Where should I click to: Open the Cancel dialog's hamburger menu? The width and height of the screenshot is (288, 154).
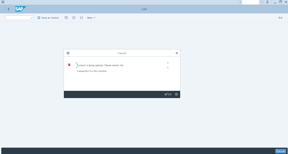[68, 53]
